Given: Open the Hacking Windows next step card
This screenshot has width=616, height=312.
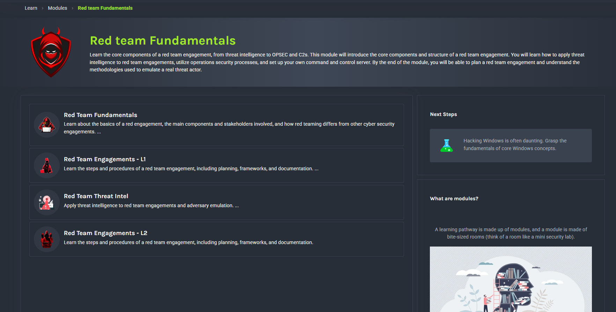Looking at the screenshot, I should point(511,146).
